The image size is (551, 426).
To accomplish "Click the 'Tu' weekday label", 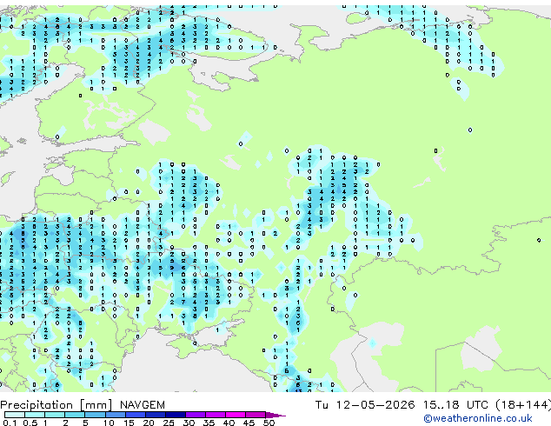I will (x=322, y=405).
